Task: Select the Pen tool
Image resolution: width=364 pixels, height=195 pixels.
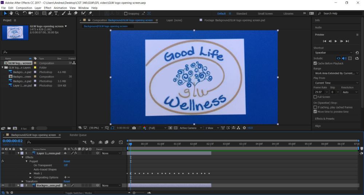Action: click(x=50, y=13)
